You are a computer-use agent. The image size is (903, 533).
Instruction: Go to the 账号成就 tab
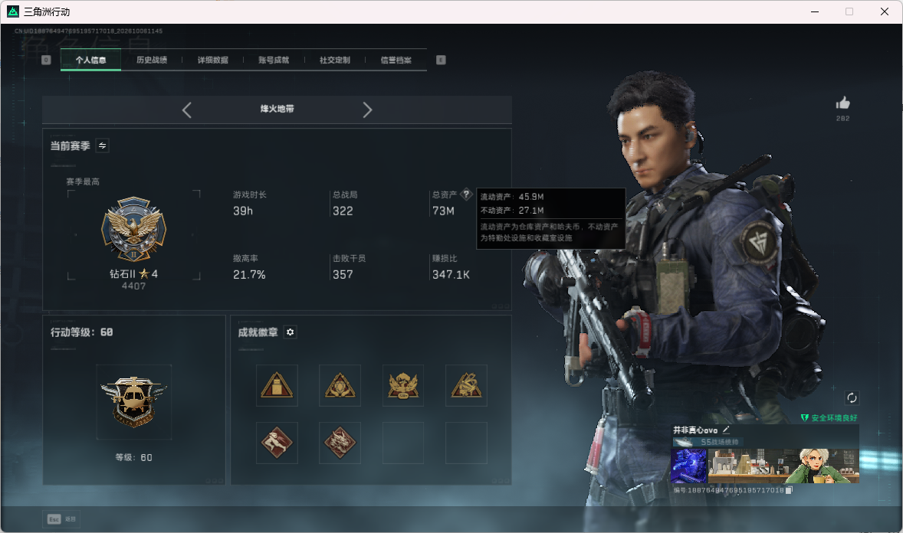pyautogui.click(x=274, y=60)
